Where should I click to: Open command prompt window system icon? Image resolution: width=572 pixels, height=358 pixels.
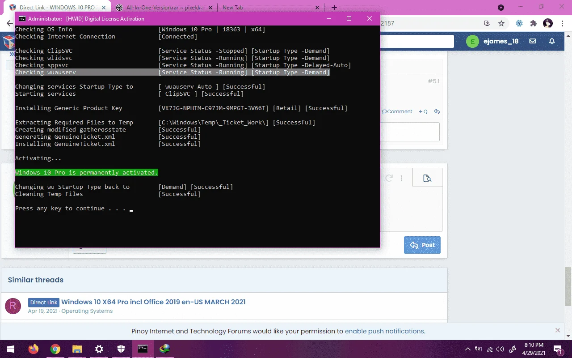[x=22, y=19]
